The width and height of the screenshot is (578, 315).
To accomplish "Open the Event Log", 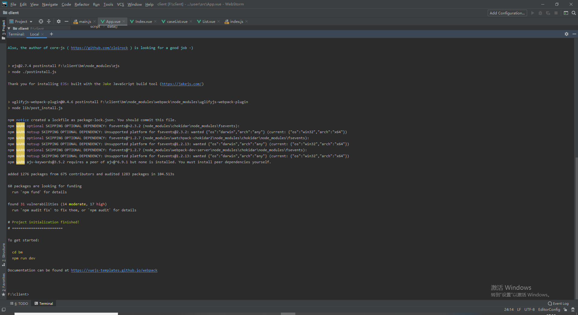I will (558, 304).
